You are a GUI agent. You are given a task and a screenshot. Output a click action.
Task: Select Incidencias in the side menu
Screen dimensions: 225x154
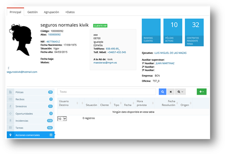tap(31, 121)
